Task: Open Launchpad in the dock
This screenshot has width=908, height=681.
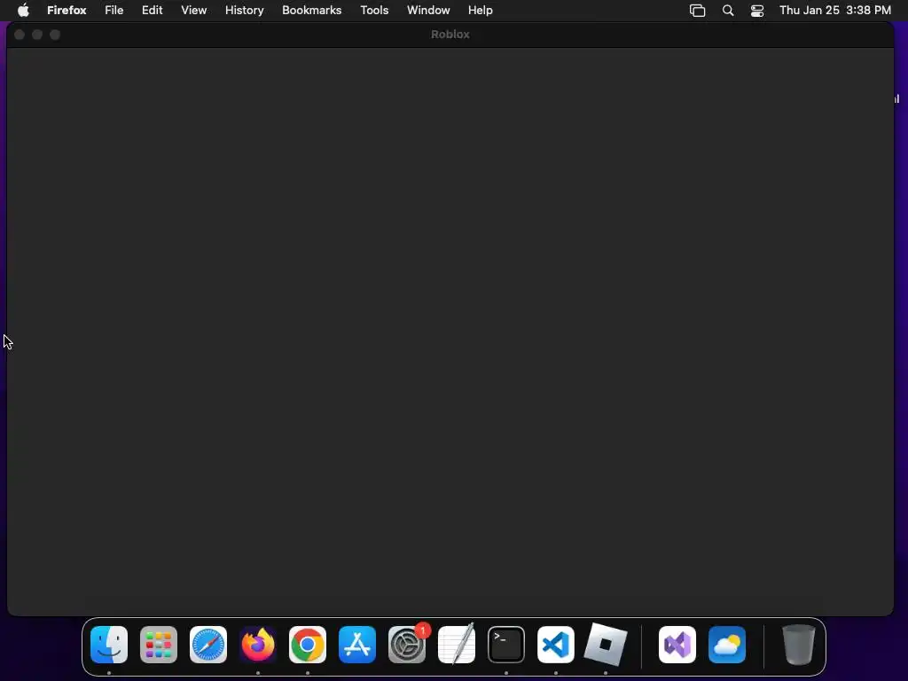Action: coord(159,645)
